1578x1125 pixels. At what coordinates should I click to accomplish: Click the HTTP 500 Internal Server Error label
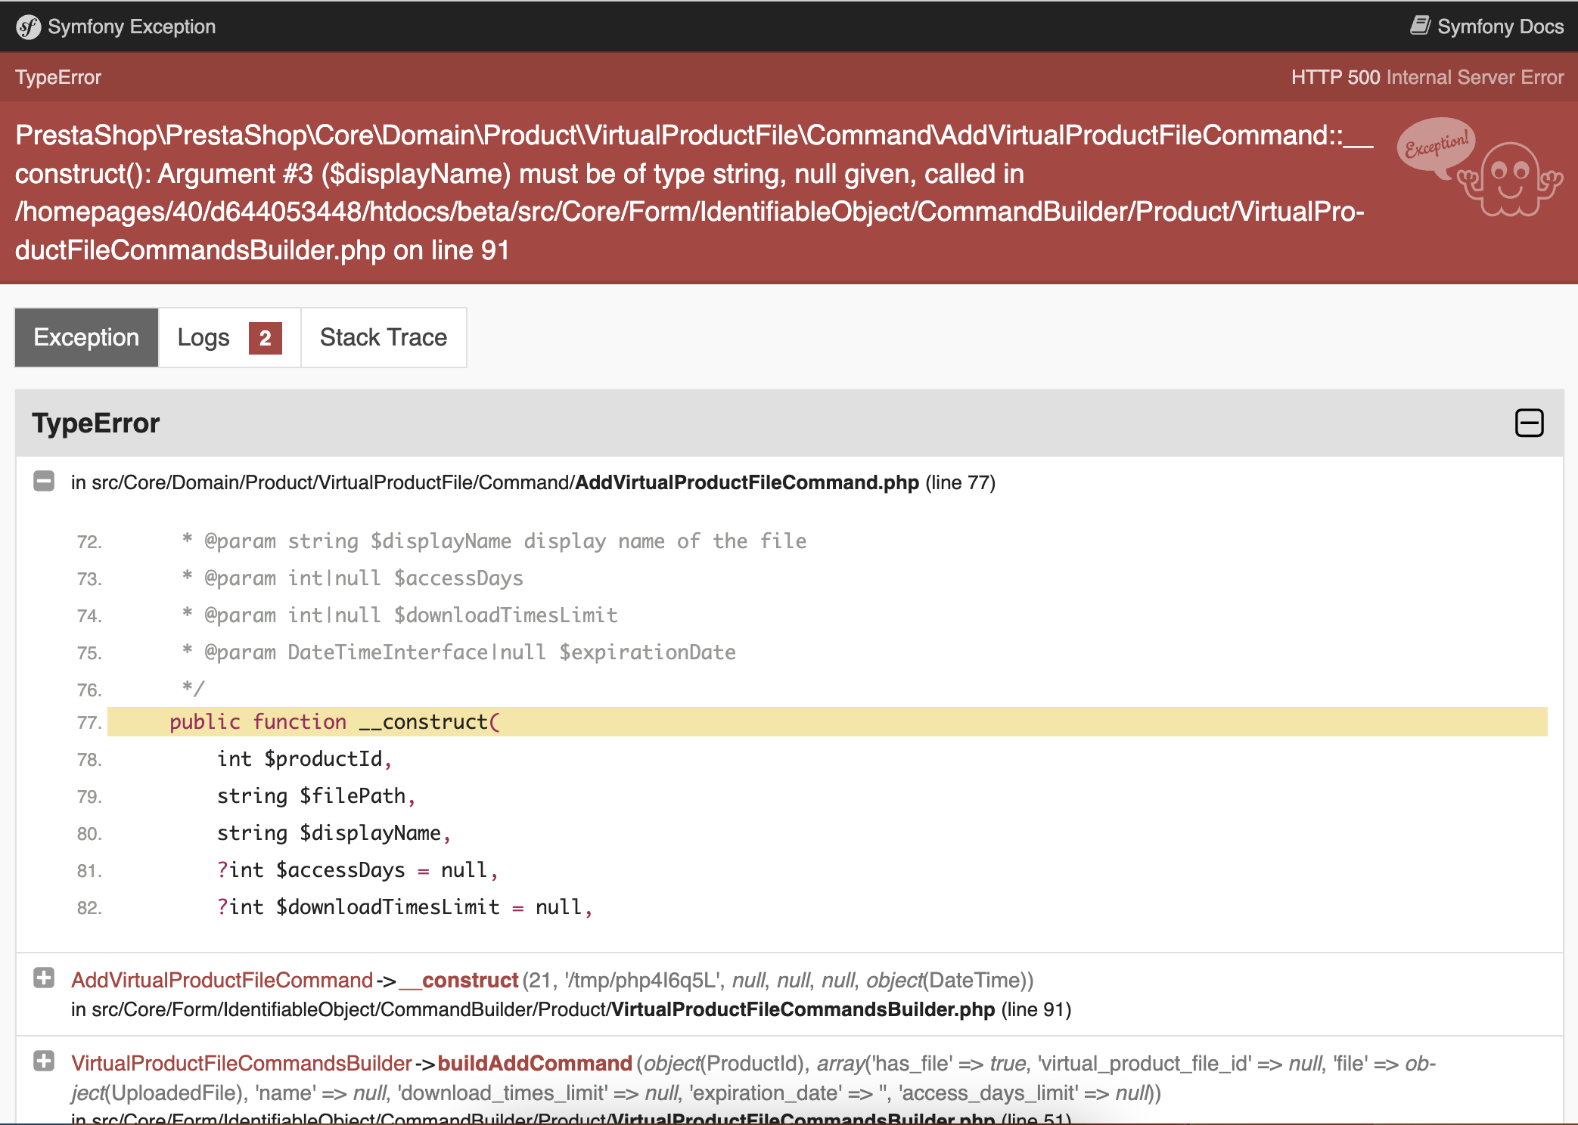point(1428,76)
